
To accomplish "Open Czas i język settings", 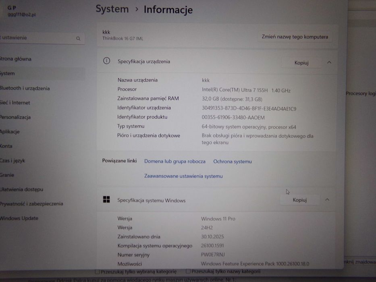I will click(42, 161).
